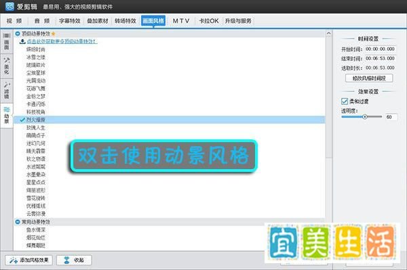The image size is (407, 270).
Task: Open the link to get more 顶级动景特效
Action: [62, 41]
